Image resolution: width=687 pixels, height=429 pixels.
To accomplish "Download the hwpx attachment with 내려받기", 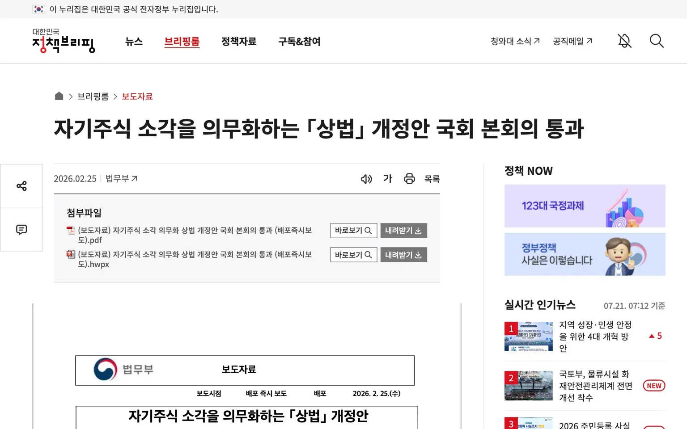I will click(x=403, y=255).
